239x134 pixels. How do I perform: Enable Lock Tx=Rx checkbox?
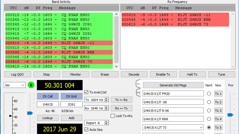113,116
